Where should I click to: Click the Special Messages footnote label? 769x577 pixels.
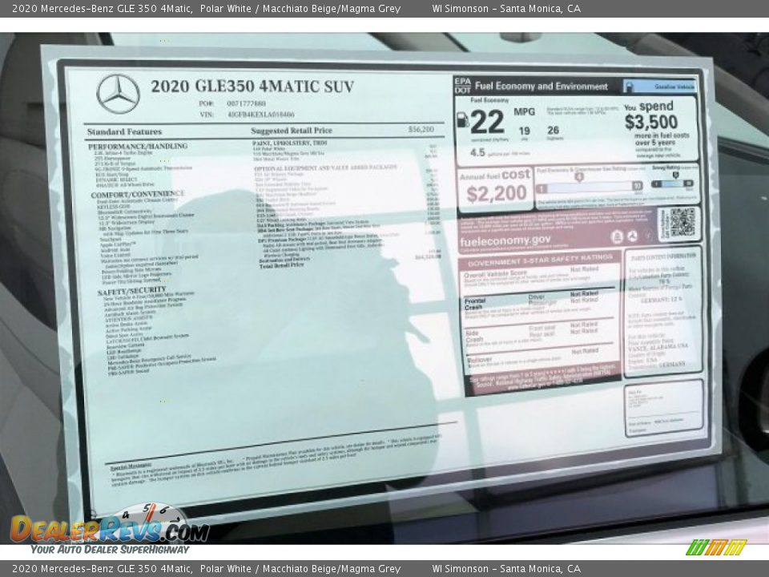[131, 466]
